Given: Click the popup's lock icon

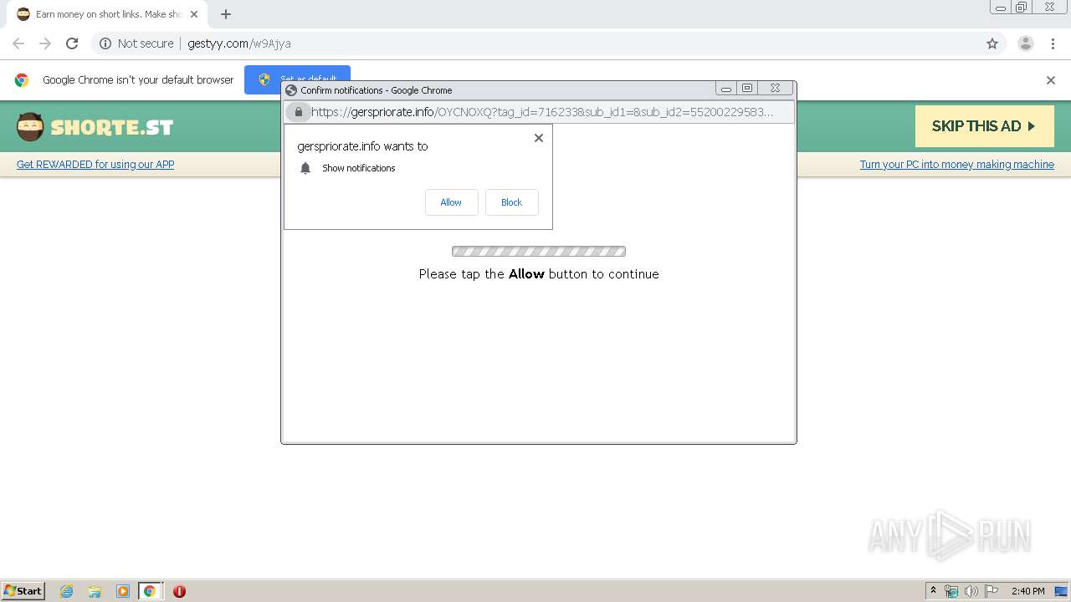Looking at the screenshot, I should coord(298,112).
